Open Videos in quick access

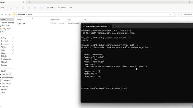3,53
